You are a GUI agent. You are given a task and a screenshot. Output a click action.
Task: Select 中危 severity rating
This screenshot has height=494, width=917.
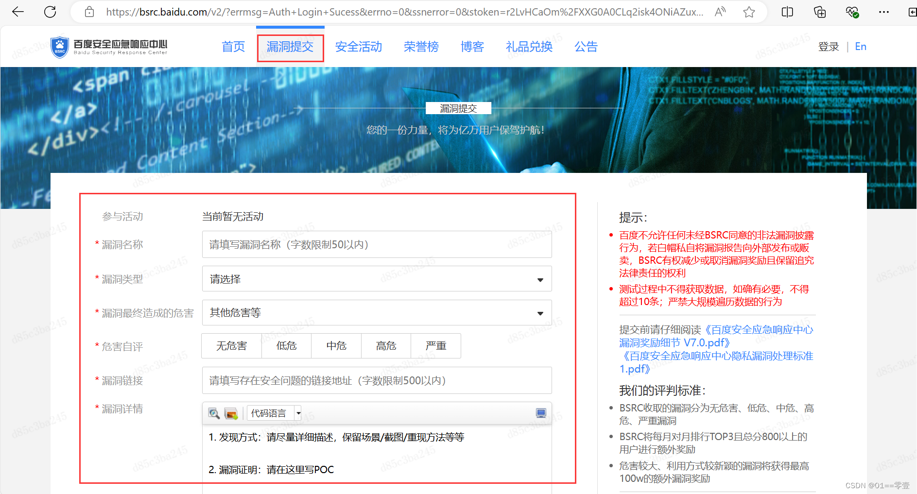pyautogui.click(x=336, y=346)
